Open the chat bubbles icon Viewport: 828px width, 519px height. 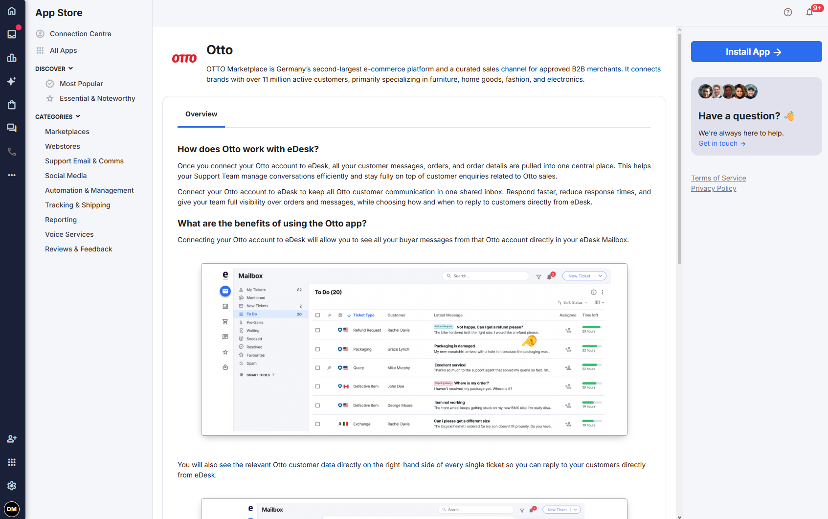click(12, 128)
